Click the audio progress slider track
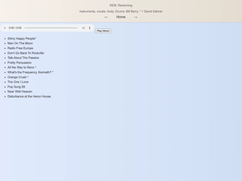This screenshot has height=181, width=242. (51, 28)
